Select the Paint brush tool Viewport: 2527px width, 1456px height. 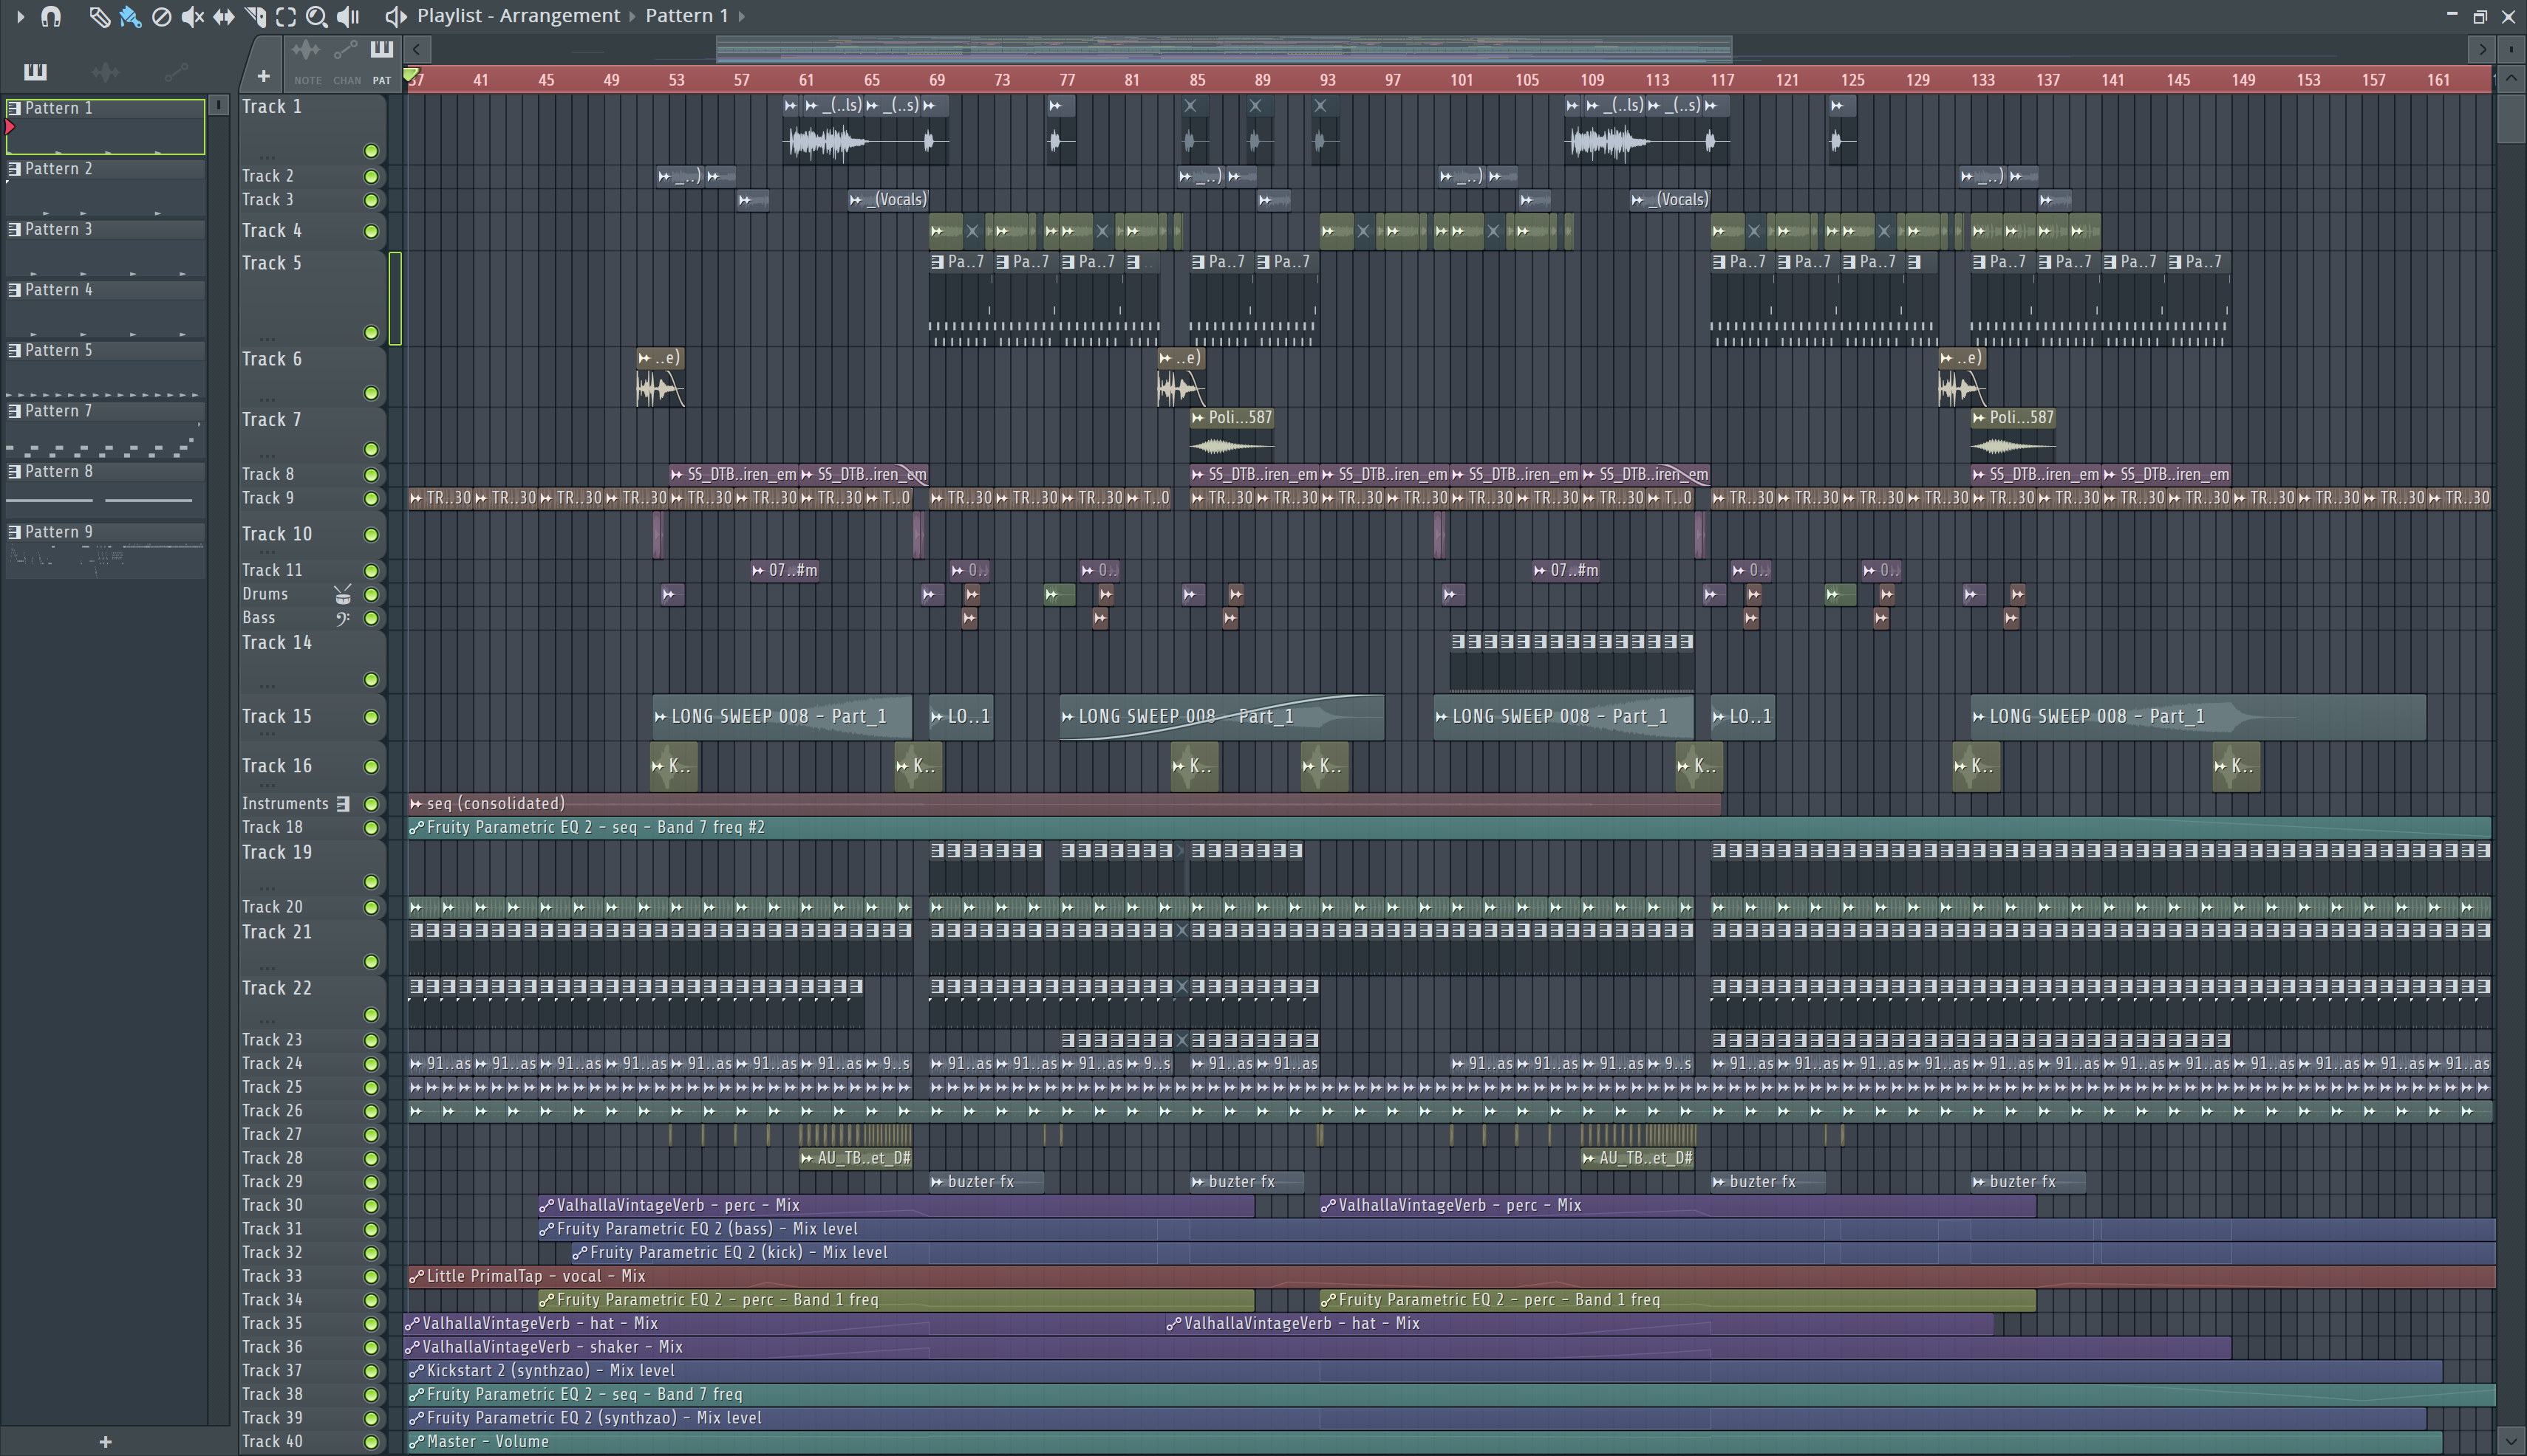pyautogui.click(x=130, y=16)
